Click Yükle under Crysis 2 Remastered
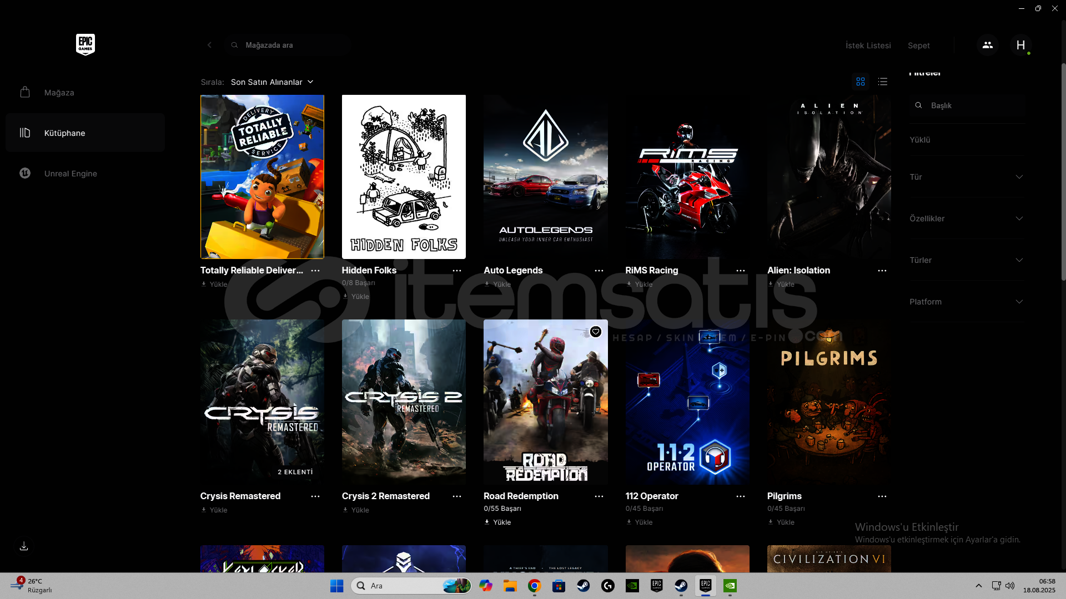Screen dimensions: 1066x599 coord(356,510)
